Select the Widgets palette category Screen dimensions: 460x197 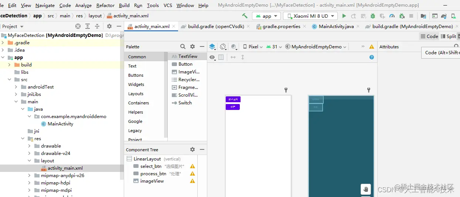[136, 84]
